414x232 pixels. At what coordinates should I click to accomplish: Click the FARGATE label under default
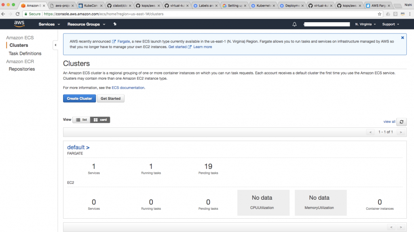(75, 153)
